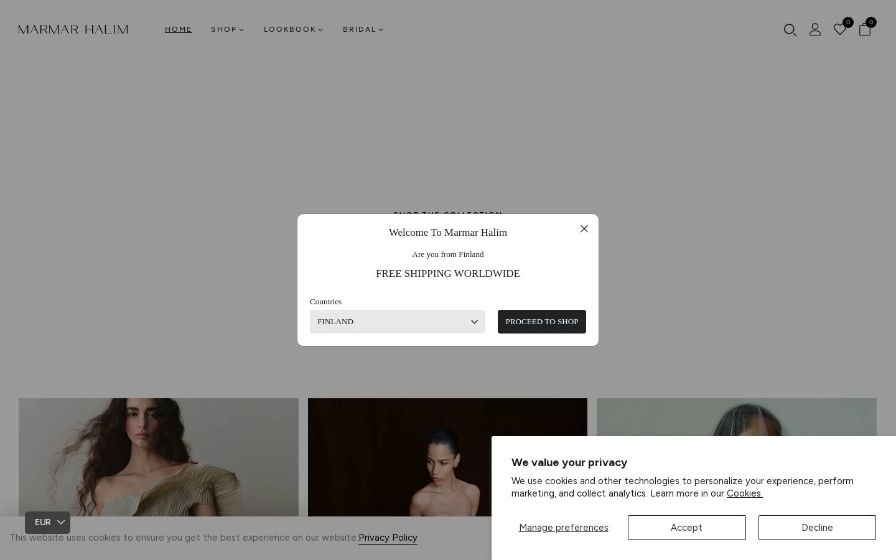Go to the Marmar Halim logo homepage
This screenshot has width=896, height=560.
73,29
